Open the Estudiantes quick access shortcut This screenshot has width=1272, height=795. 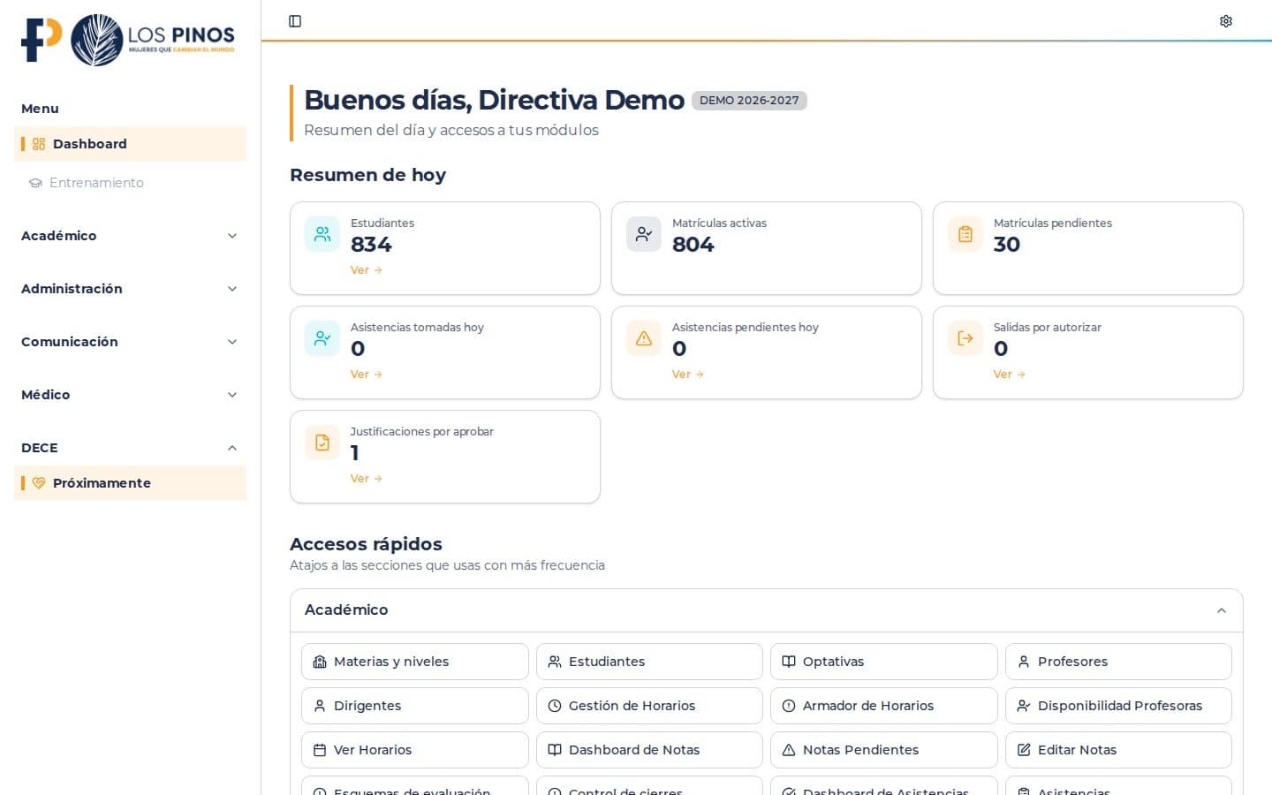tap(649, 662)
